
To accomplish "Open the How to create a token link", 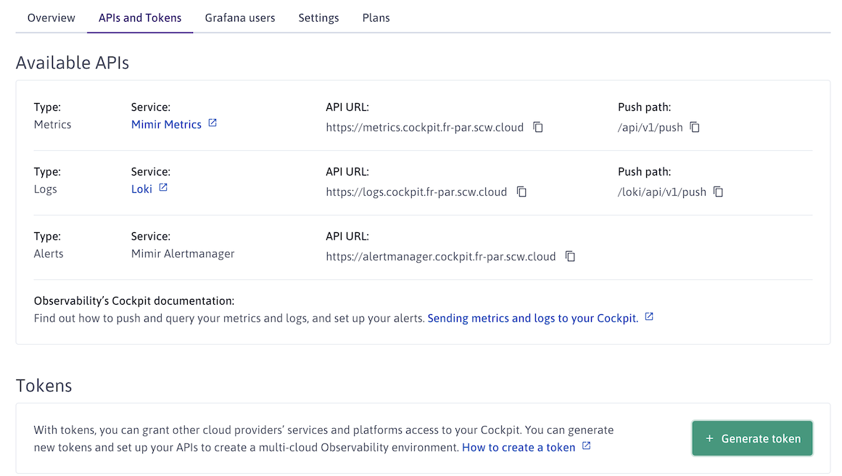I will [x=519, y=447].
